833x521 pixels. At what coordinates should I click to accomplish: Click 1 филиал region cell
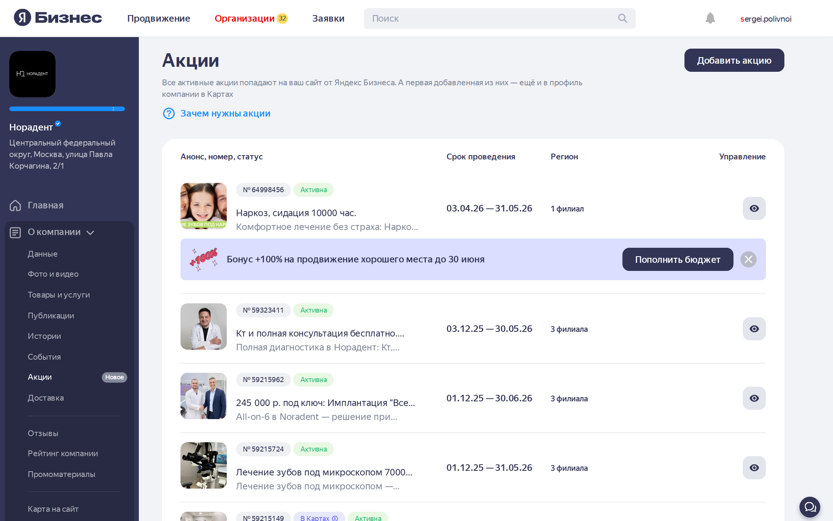tap(567, 209)
